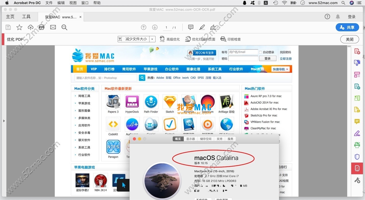
Task: Click the star bookmark icon in toolbar
Action: point(19,27)
